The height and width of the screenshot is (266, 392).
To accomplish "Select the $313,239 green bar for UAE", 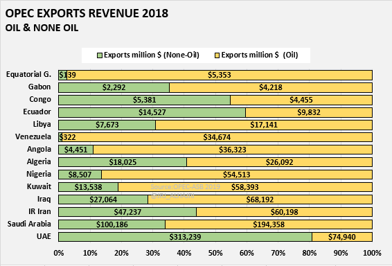I will 185,237.
